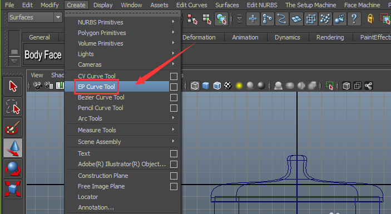The width and height of the screenshot is (391, 214).
Task: Open Adobe Illustrator Object option box
Action: pyautogui.click(x=174, y=164)
